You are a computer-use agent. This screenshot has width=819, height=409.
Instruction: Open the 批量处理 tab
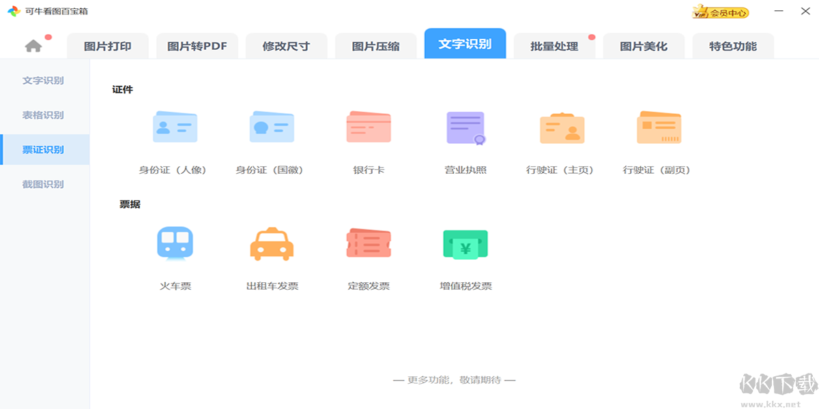pyautogui.click(x=554, y=45)
